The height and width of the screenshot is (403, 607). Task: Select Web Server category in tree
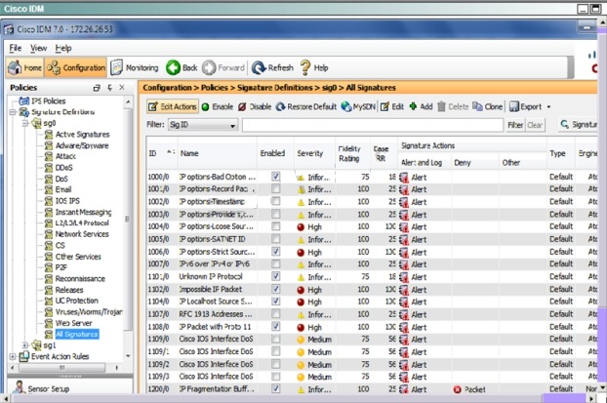(x=73, y=323)
